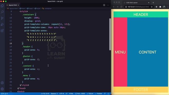Open the Manage gear icon
The height and width of the screenshot is (95, 169).
pos(2,89)
